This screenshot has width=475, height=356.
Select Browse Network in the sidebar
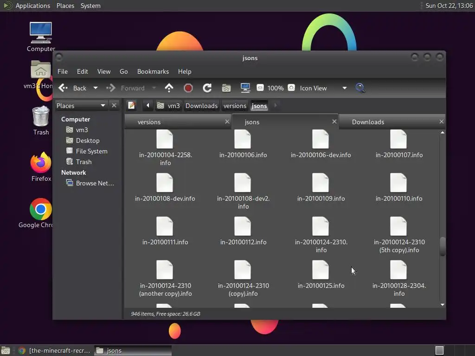(90, 183)
